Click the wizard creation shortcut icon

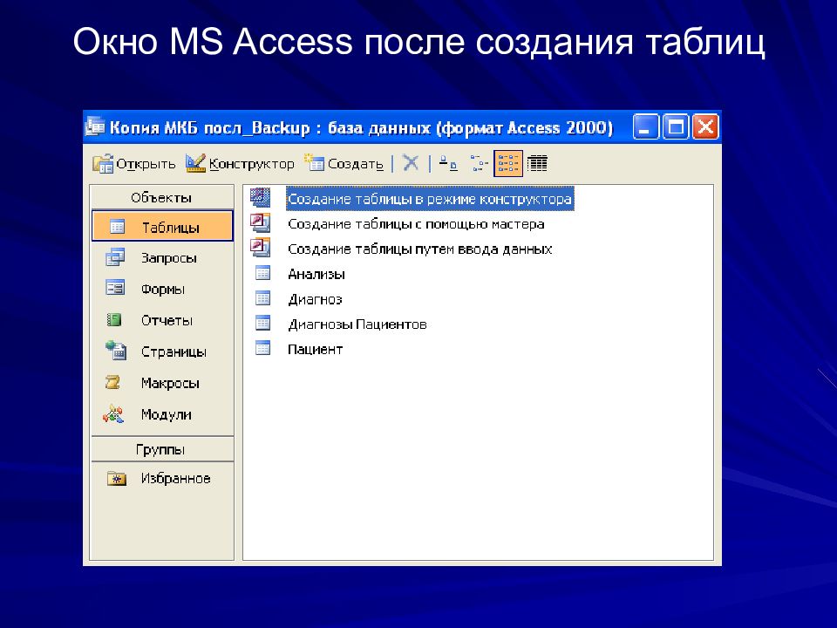(x=261, y=222)
